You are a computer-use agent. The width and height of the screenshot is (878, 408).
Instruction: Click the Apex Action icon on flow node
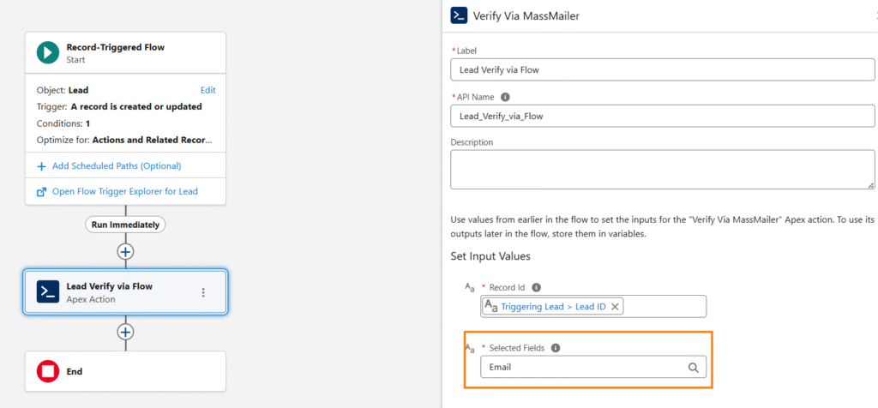(x=48, y=291)
